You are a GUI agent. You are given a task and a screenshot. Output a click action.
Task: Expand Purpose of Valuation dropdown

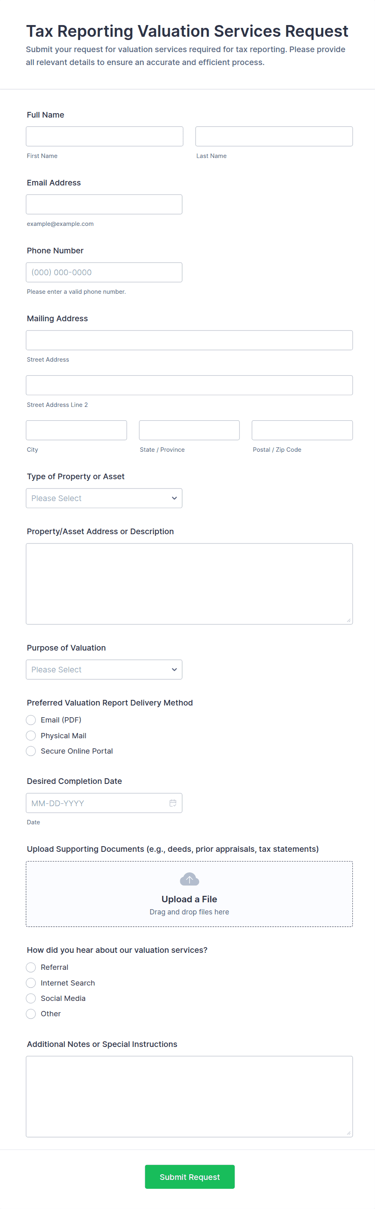click(x=104, y=669)
